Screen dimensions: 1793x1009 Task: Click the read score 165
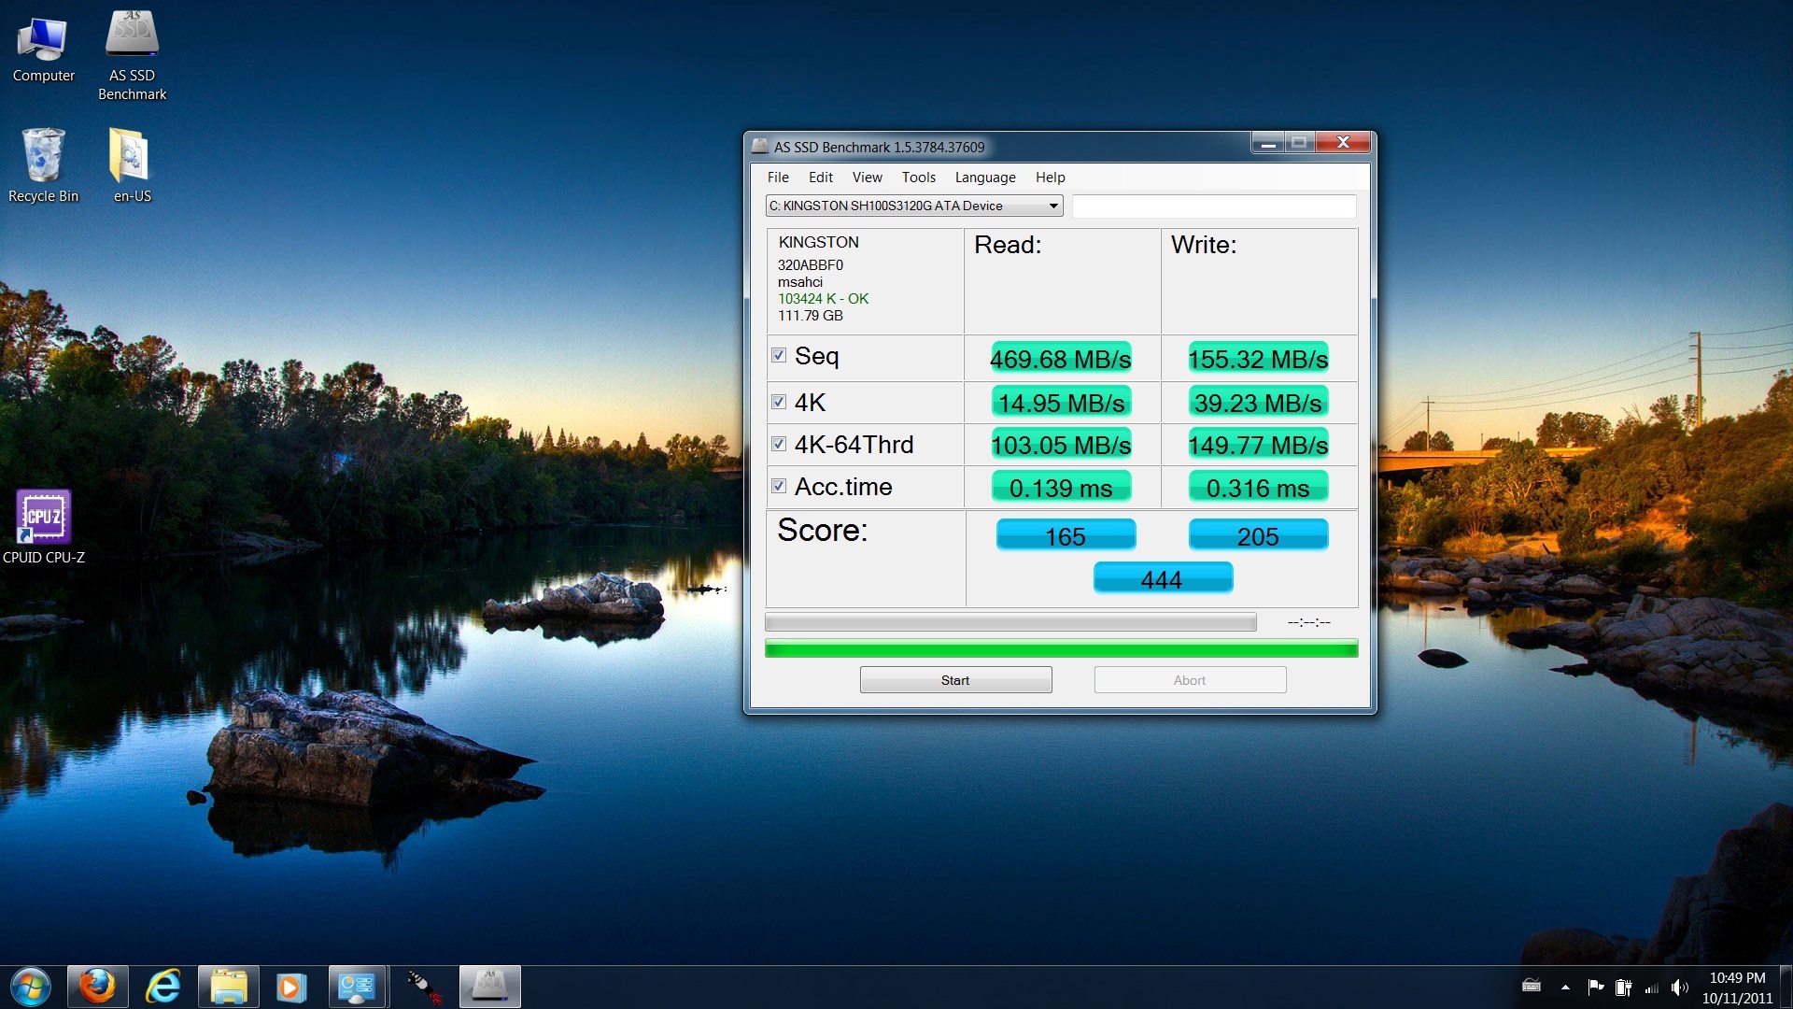coord(1066,535)
